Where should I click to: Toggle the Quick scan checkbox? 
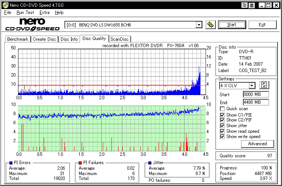pyautogui.click(x=222, y=109)
